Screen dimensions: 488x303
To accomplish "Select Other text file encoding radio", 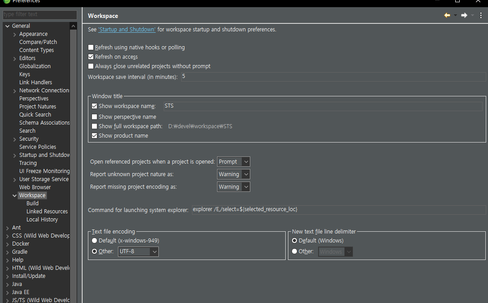I will [94, 251].
